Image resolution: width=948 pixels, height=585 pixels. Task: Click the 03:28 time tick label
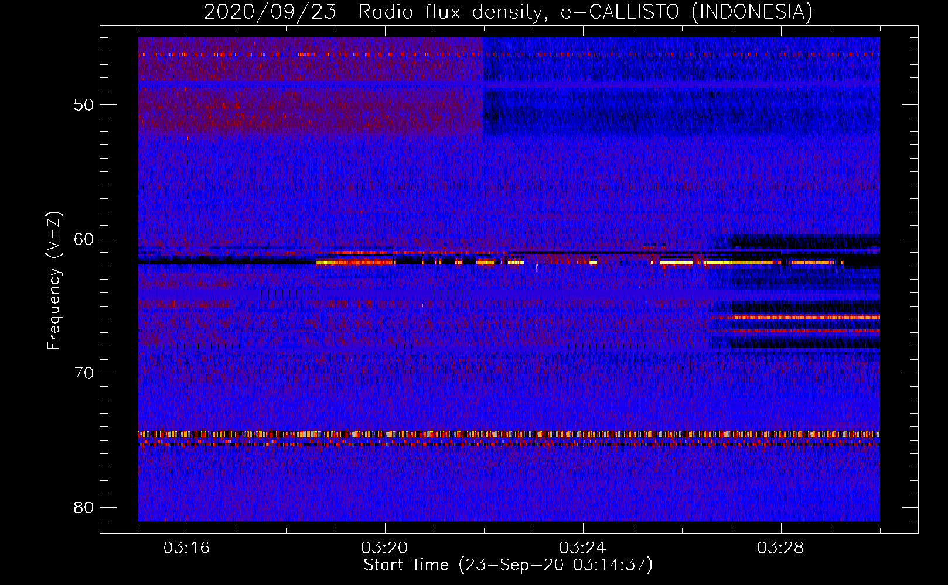coord(780,548)
